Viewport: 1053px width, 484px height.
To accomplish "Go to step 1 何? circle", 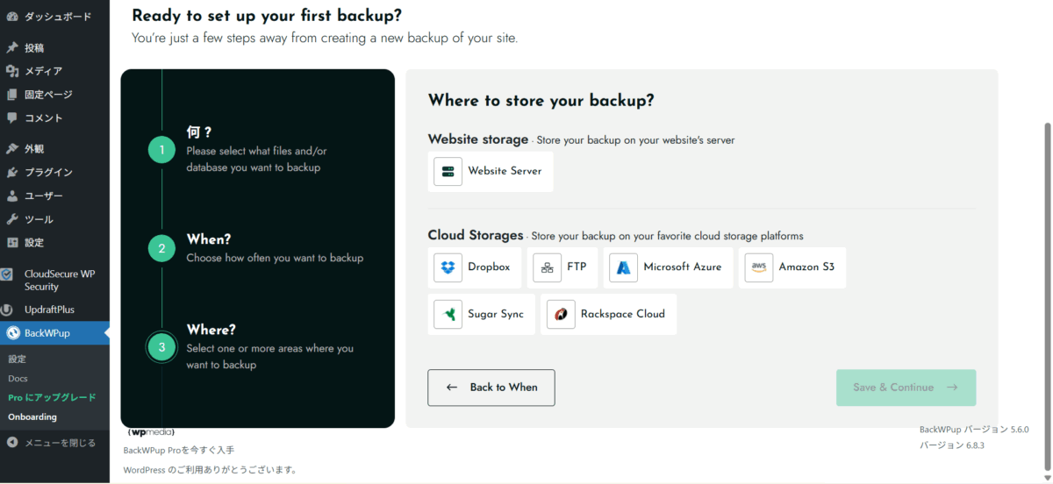I will (x=161, y=151).
